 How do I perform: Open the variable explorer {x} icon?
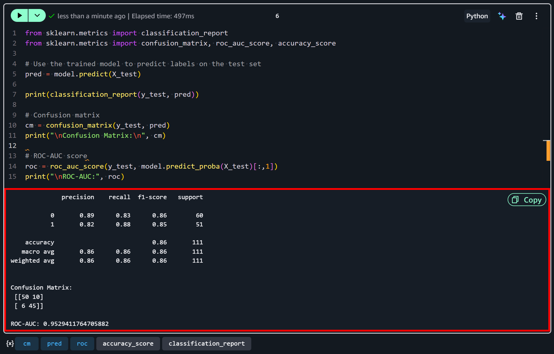pos(10,344)
